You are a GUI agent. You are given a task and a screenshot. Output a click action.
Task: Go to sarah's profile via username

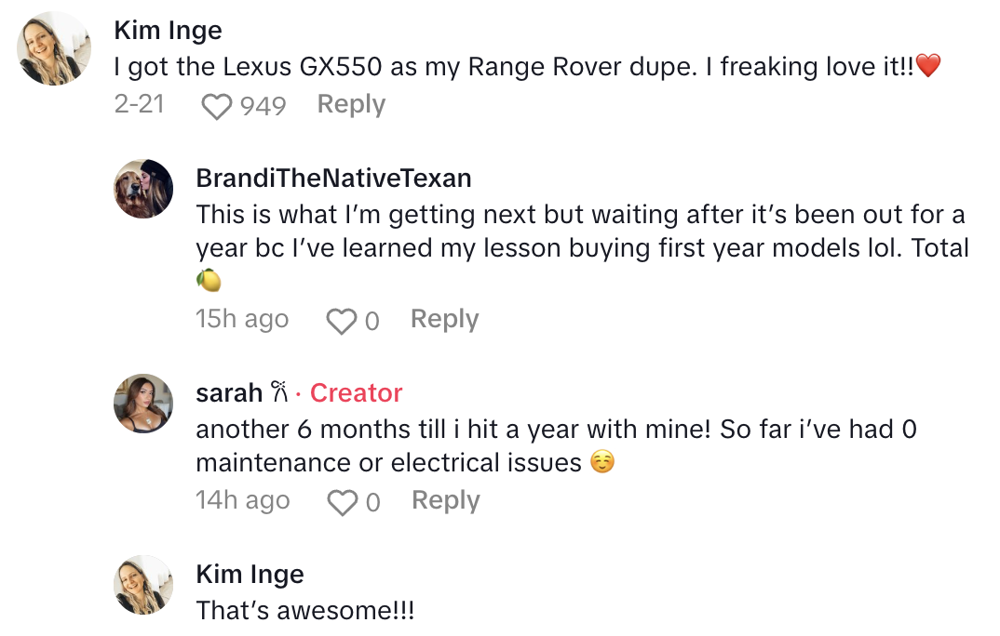click(229, 393)
